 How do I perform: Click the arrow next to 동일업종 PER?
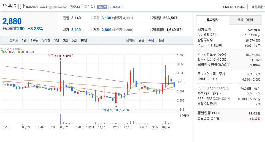point(220,113)
